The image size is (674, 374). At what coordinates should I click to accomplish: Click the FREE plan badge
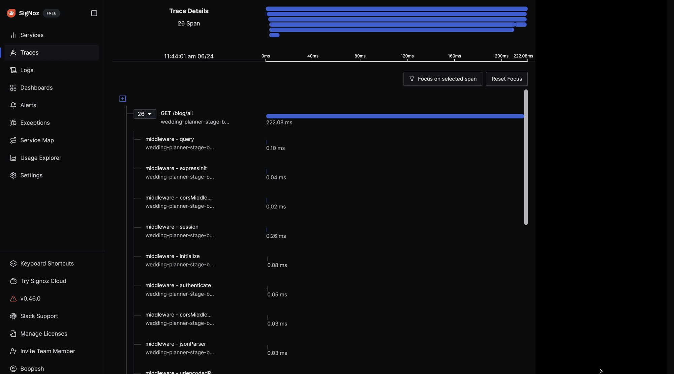coord(52,13)
